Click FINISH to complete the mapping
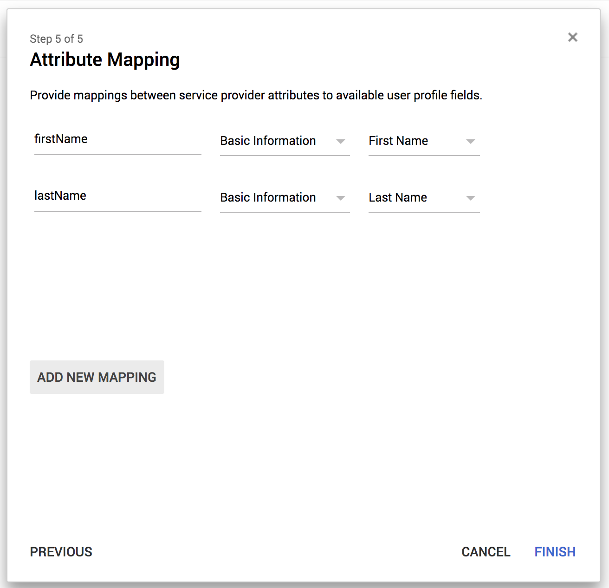609x588 pixels. coord(555,552)
